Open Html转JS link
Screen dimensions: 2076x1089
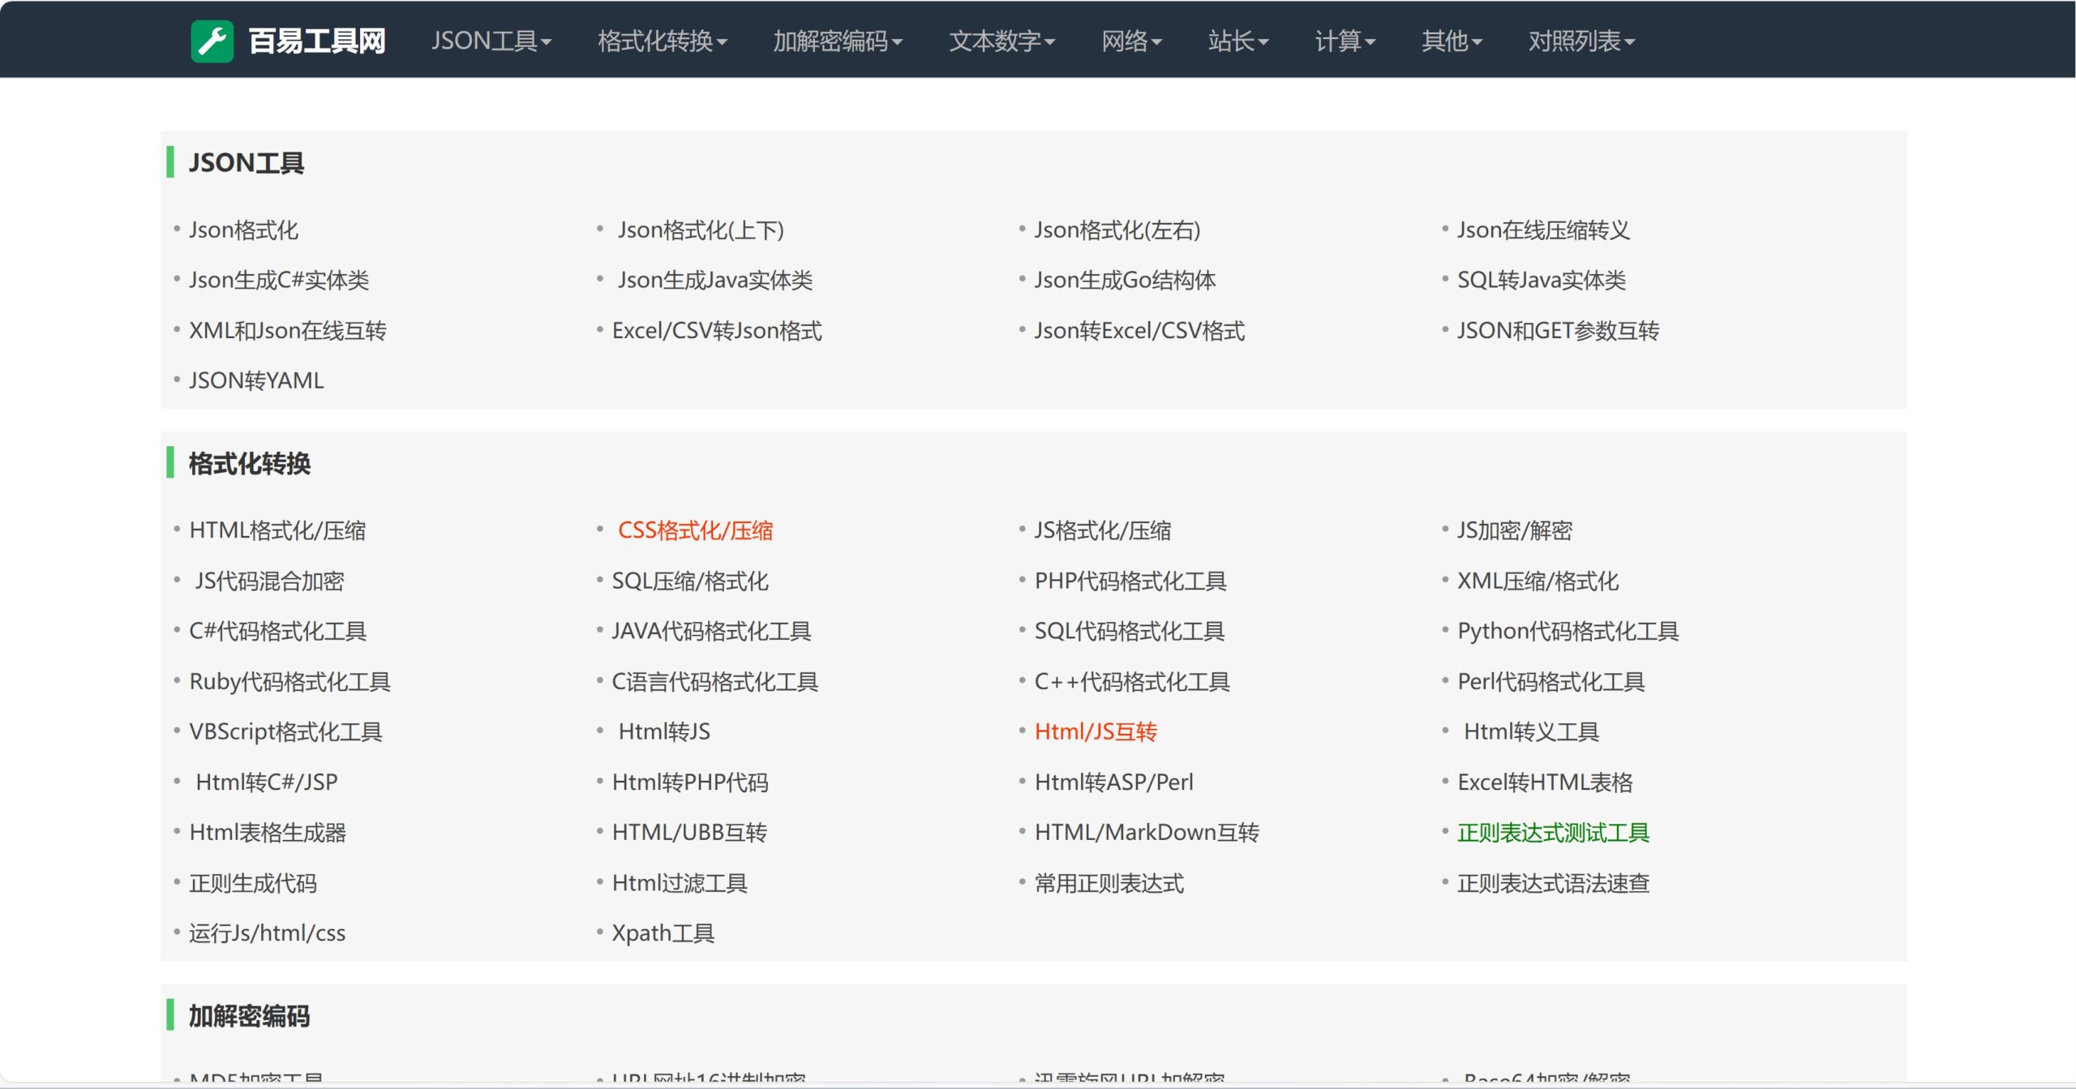[664, 732]
